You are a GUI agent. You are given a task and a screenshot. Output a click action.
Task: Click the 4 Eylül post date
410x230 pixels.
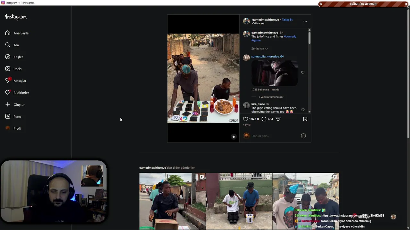click(x=247, y=125)
